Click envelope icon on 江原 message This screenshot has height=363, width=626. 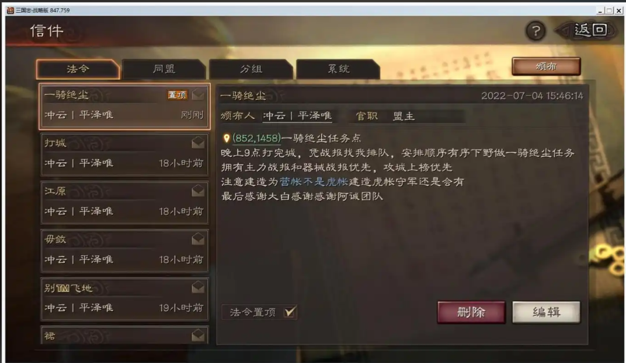coord(198,191)
